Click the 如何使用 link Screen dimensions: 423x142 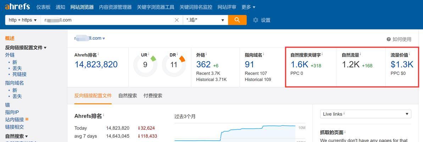402,39
